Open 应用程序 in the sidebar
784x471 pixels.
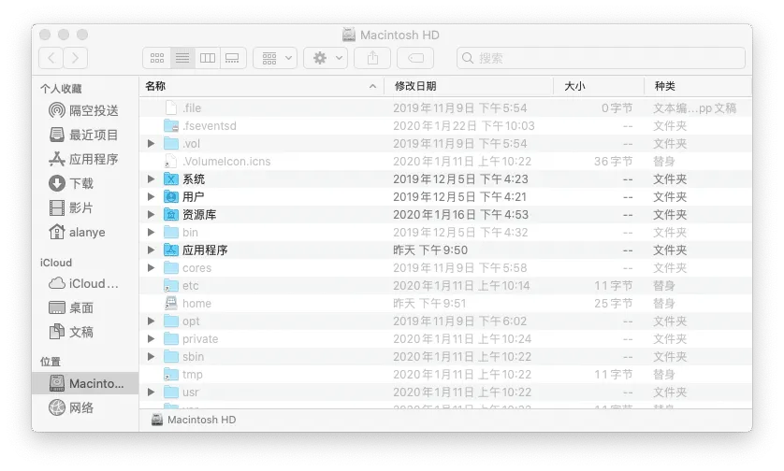(x=84, y=159)
